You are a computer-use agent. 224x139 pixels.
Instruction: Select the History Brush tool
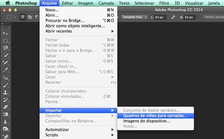[5, 100]
